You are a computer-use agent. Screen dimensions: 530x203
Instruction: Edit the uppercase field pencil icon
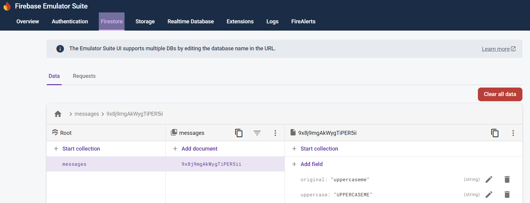tap(489, 195)
